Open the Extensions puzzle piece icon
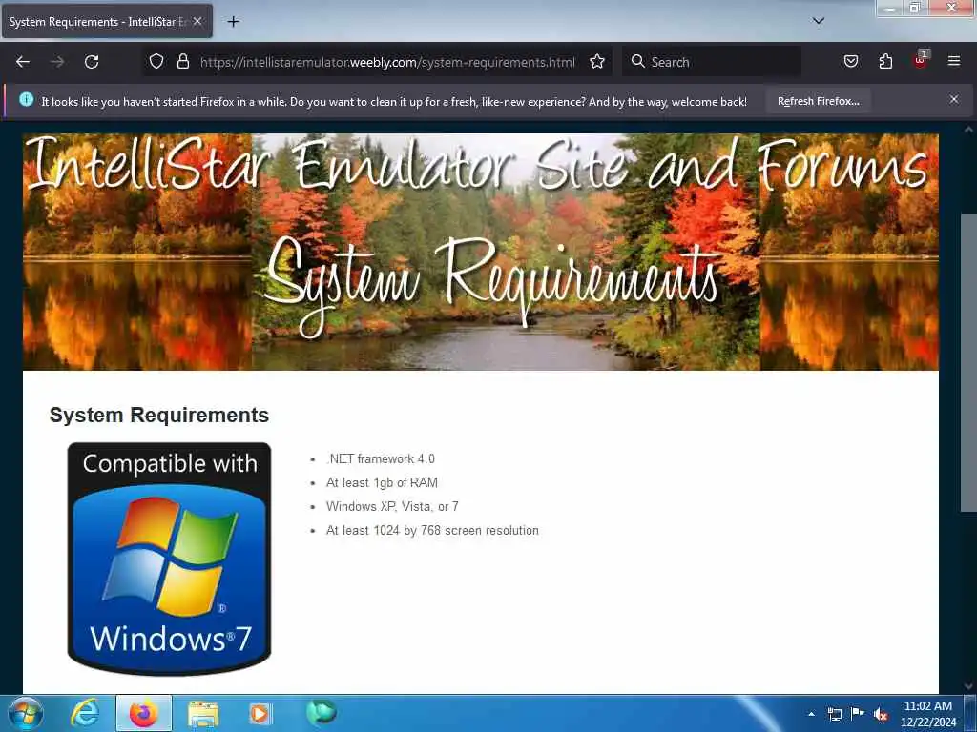Screen dimensions: 977x732 pos(885,61)
